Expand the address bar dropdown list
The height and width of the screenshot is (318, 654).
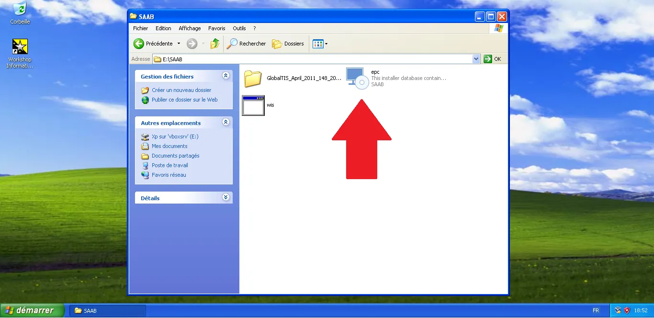click(x=476, y=59)
